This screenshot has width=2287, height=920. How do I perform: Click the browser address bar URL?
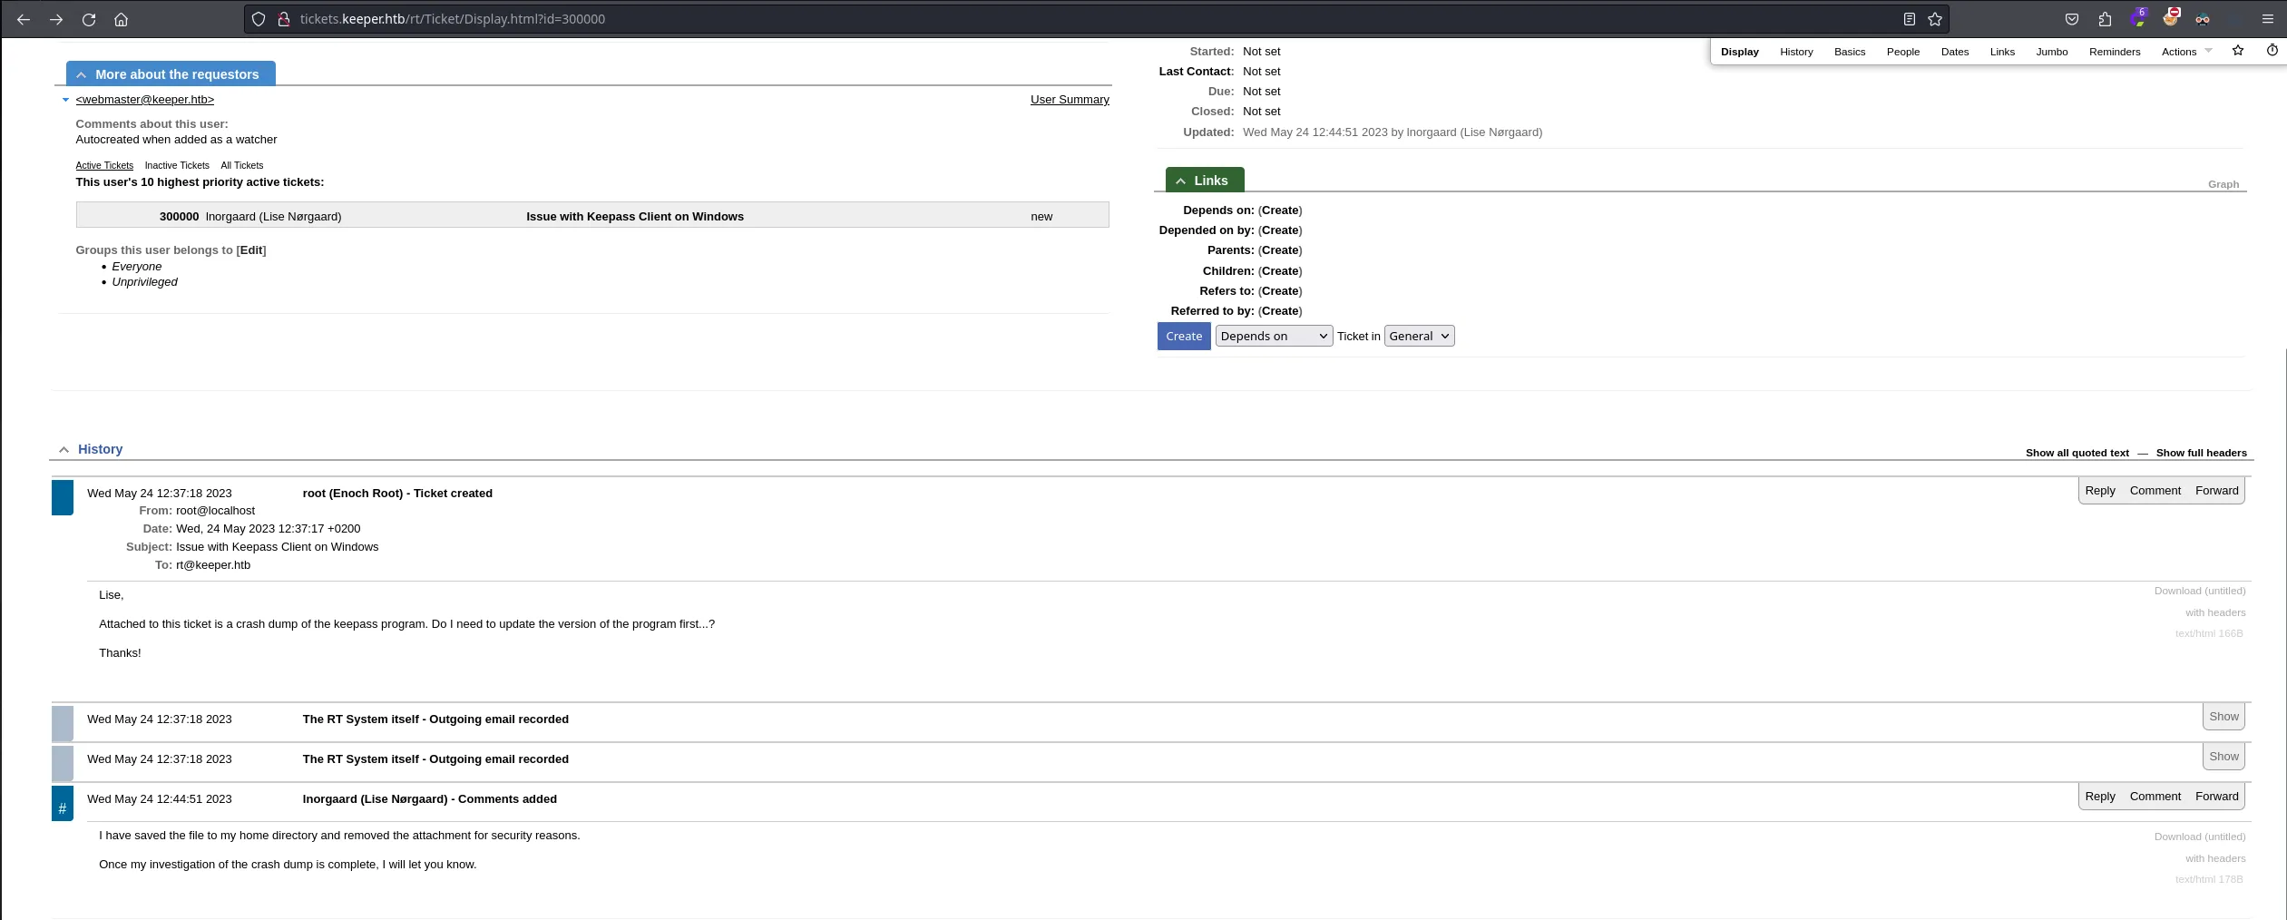pos(454,19)
